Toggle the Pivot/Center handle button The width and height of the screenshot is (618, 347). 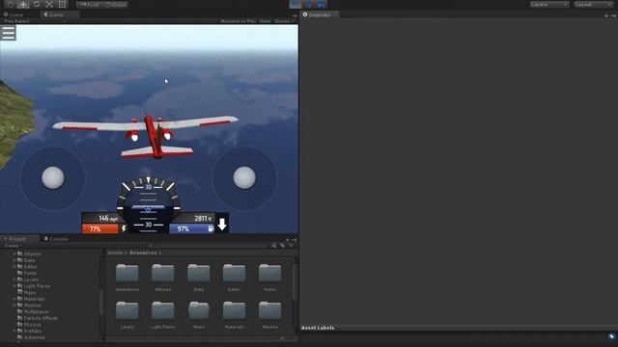(x=90, y=5)
